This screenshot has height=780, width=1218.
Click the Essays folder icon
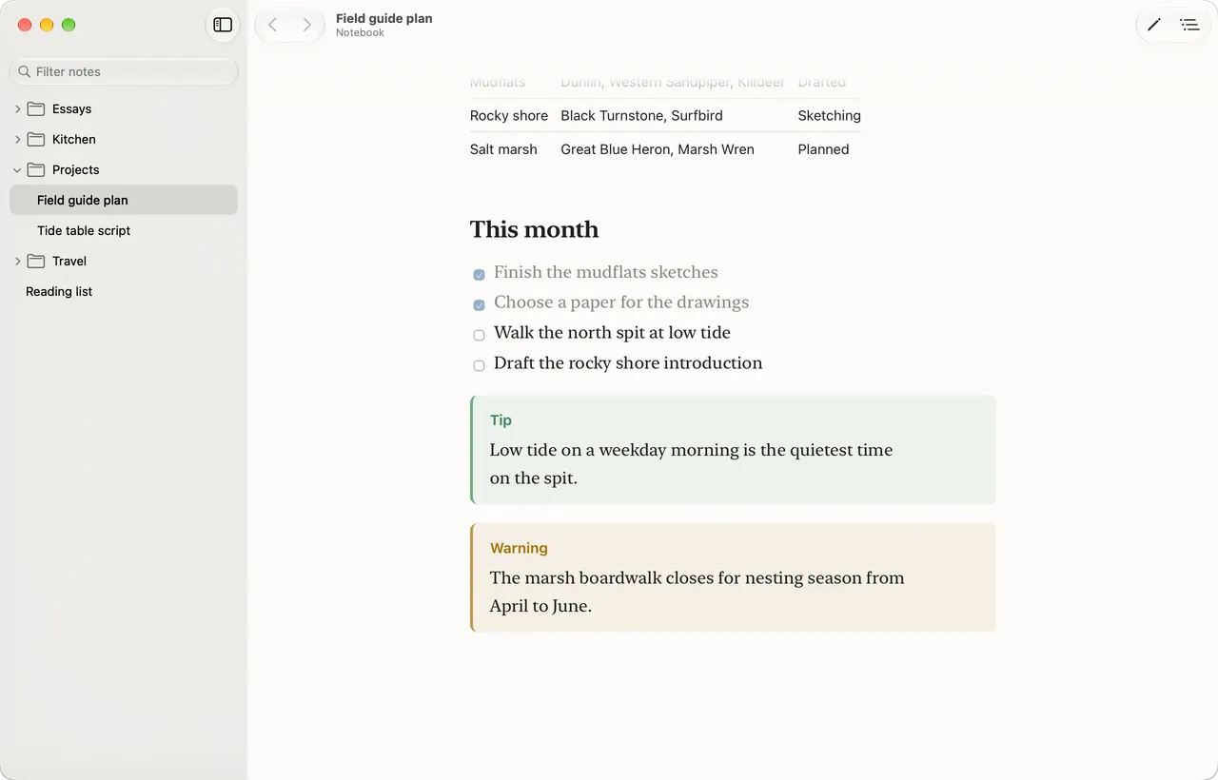[x=36, y=108]
